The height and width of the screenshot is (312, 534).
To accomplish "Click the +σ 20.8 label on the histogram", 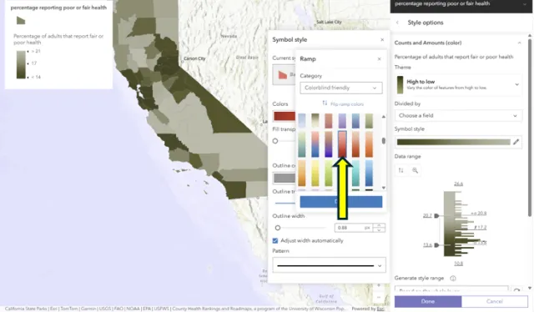I will coord(479,214).
